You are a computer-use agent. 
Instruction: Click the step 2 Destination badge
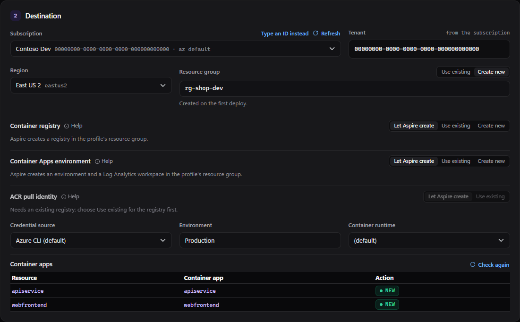tap(15, 16)
